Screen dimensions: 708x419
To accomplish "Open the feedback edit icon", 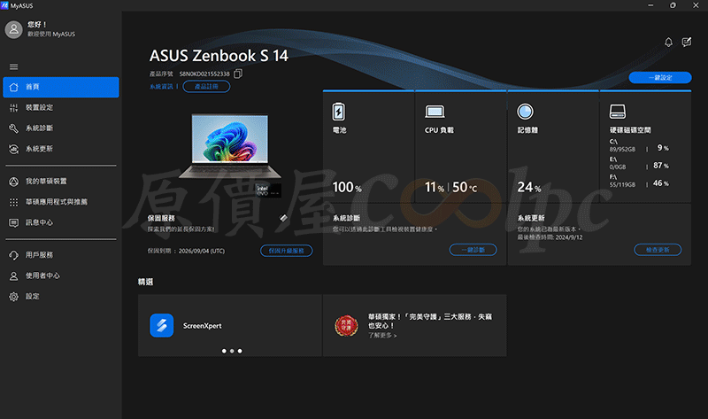I will tap(687, 42).
